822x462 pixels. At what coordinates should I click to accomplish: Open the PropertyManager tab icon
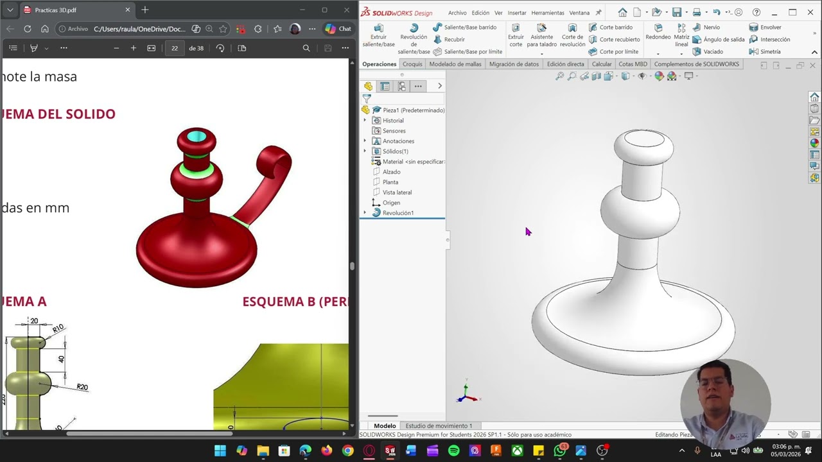385,86
